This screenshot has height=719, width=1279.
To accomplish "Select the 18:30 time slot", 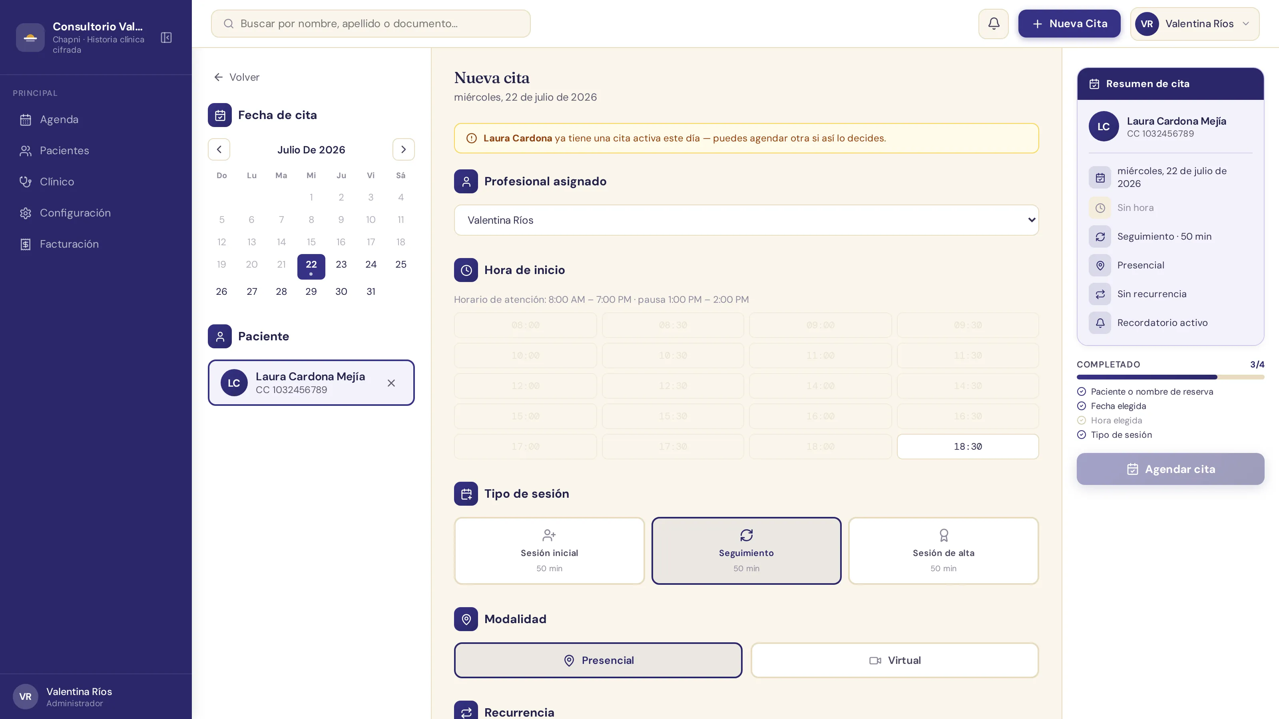I will coord(968,447).
